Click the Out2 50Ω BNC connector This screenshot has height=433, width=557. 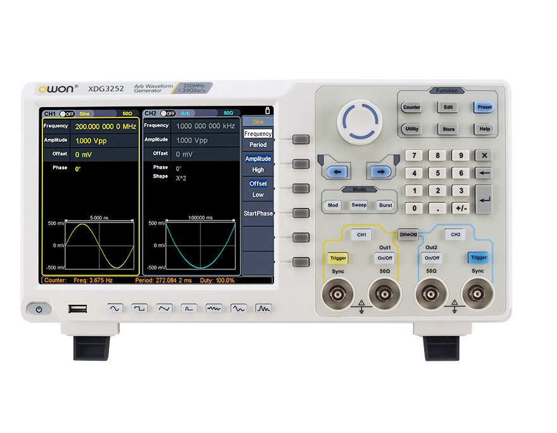pyautogui.click(x=431, y=294)
